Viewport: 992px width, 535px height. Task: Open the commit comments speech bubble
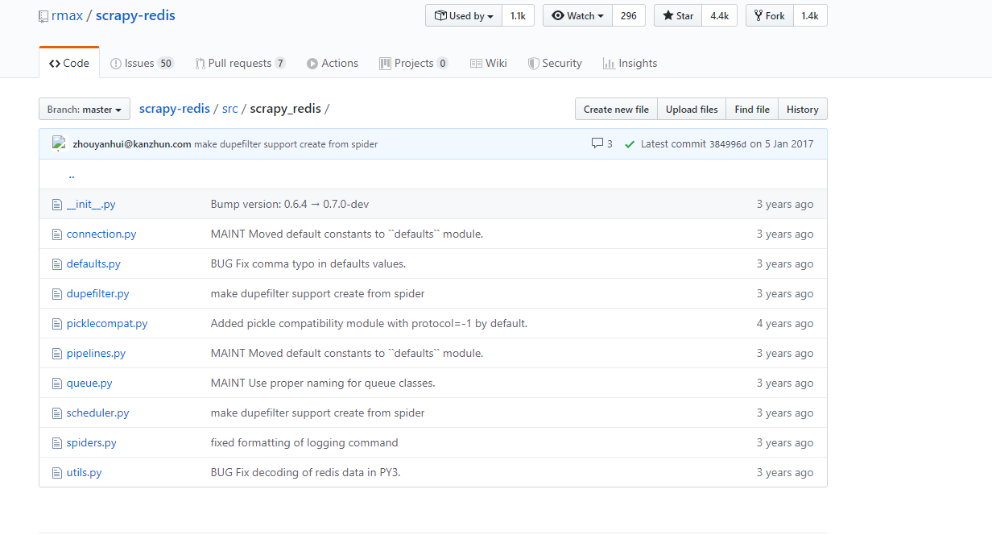601,143
